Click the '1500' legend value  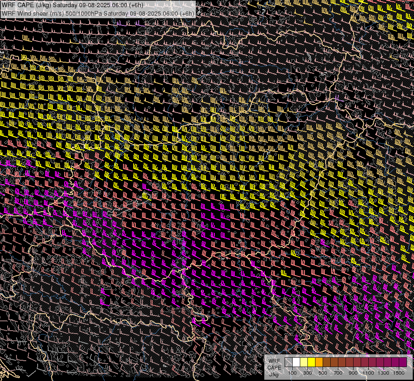click(399, 373)
